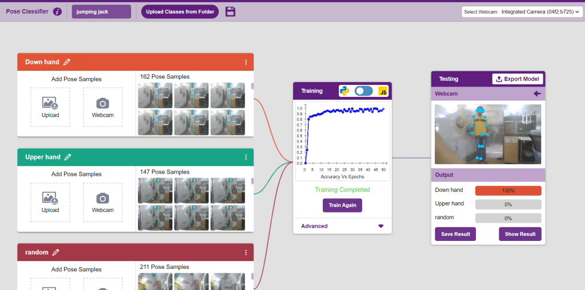Open random class three-dot menu
Screen dimensions: 585x290
click(x=246, y=252)
